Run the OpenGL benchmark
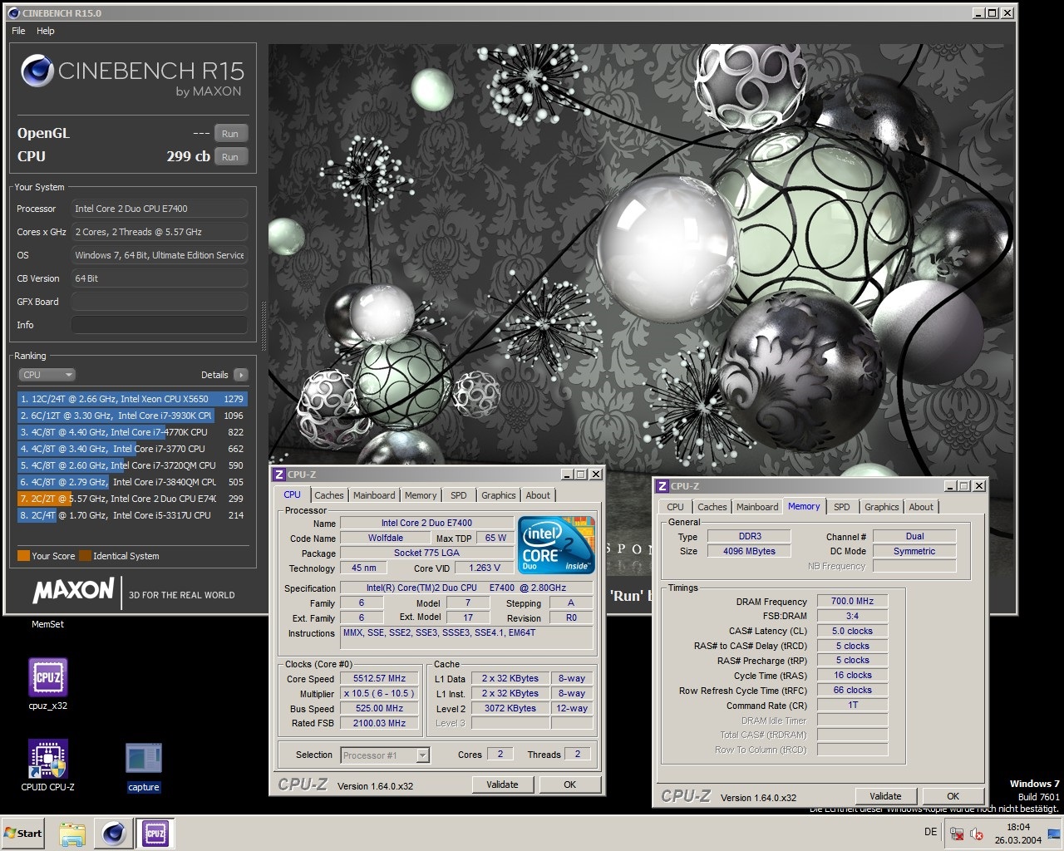 (230, 134)
